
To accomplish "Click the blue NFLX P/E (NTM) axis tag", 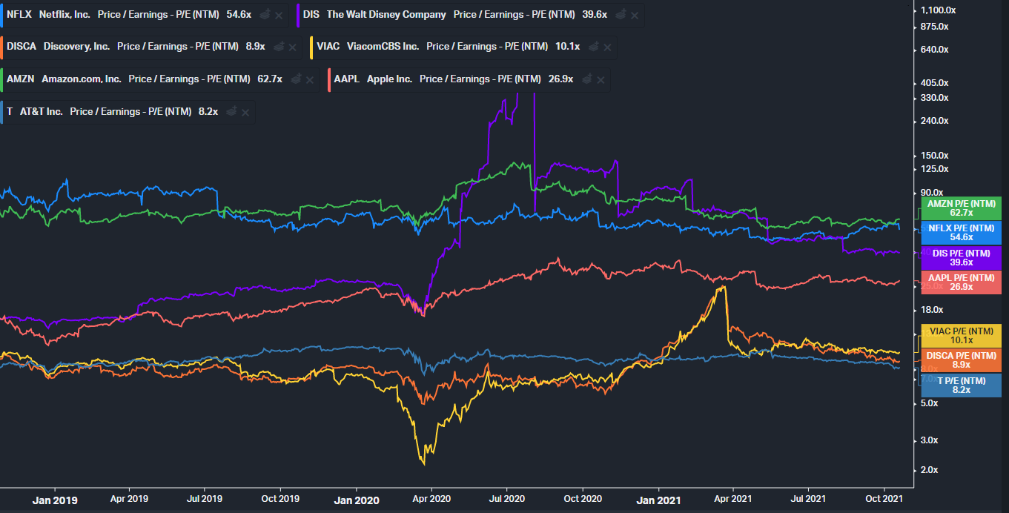I will (x=961, y=233).
